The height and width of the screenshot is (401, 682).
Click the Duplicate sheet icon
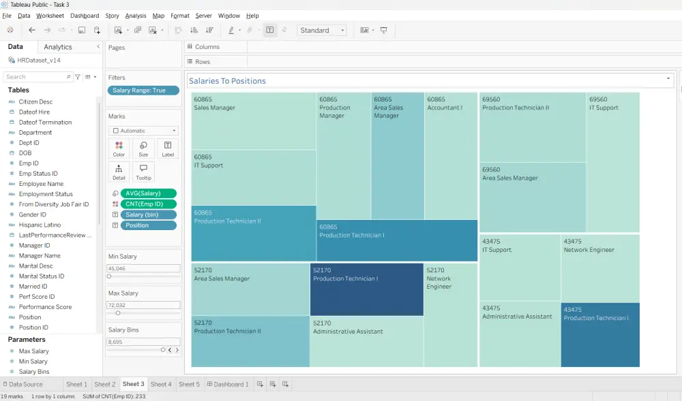pyautogui.click(x=138, y=30)
